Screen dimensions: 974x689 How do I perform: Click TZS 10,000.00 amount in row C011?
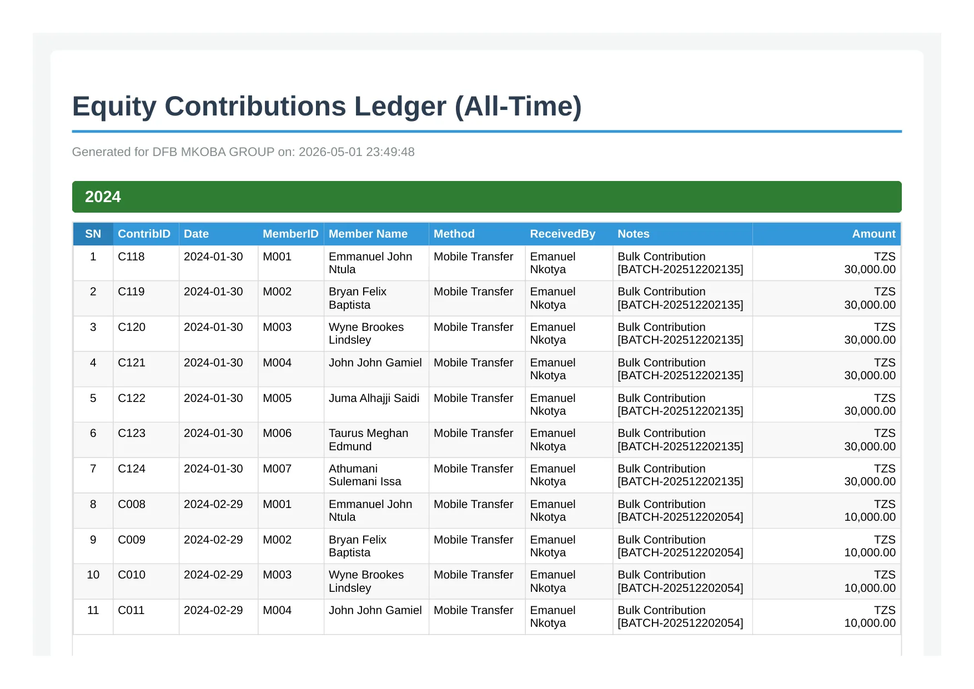[x=870, y=617]
